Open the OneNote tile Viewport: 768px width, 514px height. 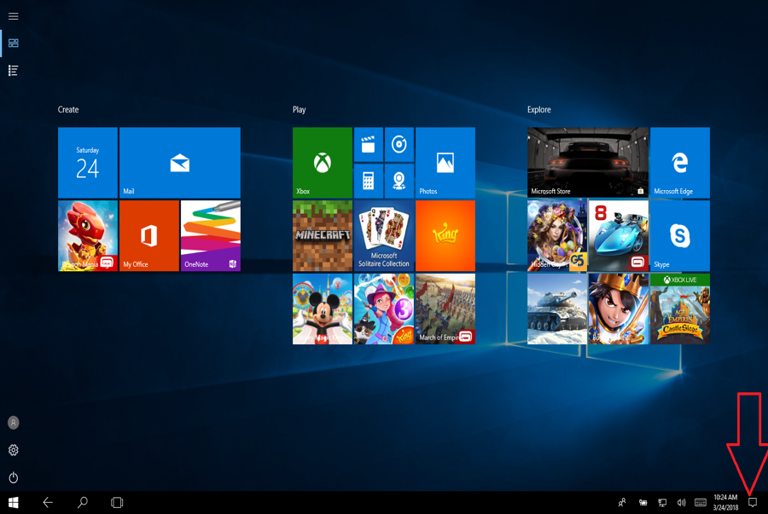point(211,236)
